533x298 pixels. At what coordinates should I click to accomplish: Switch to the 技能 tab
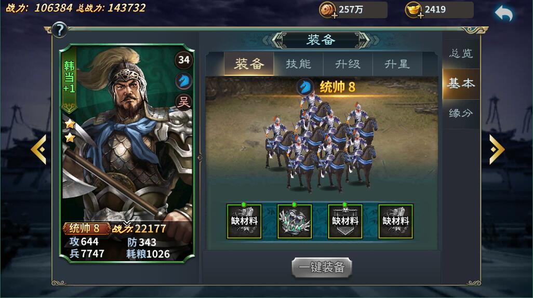pos(299,64)
